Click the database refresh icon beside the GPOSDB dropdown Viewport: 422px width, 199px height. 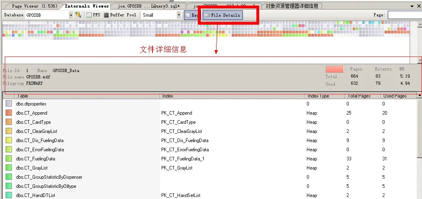[78, 15]
